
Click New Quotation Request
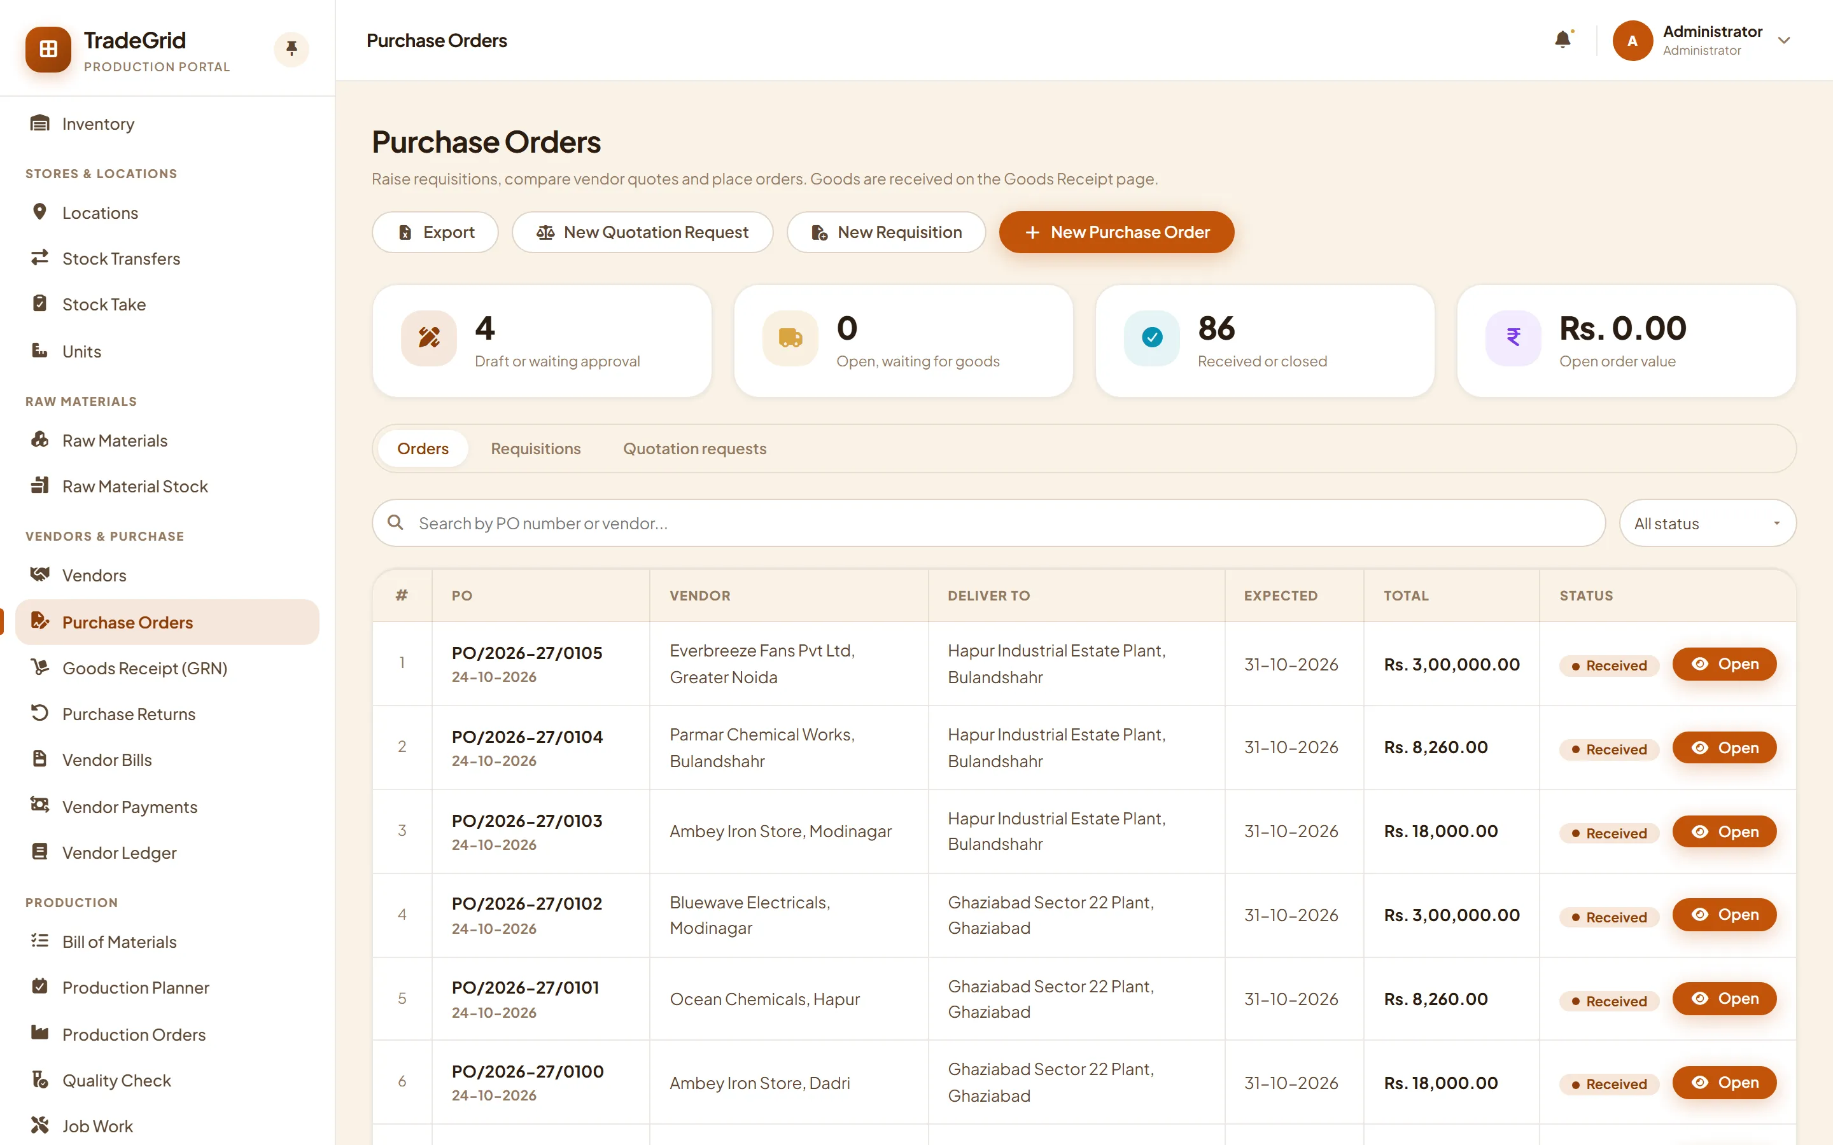click(642, 232)
